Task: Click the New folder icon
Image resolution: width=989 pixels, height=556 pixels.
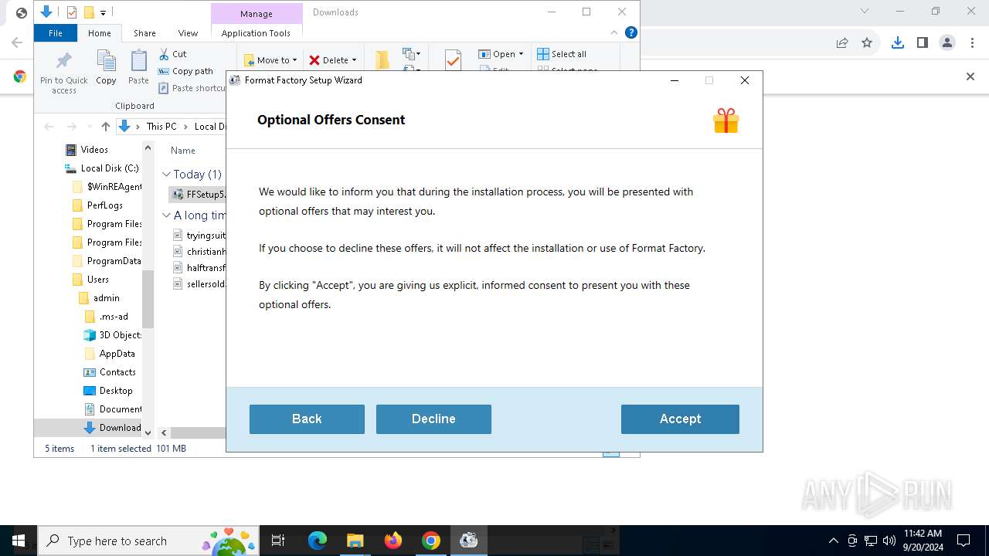Action: pyautogui.click(x=382, y=60)
